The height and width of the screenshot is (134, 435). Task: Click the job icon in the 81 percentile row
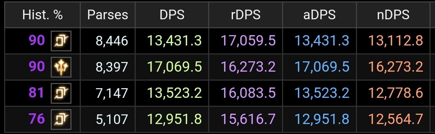pyautogui.click(x=61, y=93)
